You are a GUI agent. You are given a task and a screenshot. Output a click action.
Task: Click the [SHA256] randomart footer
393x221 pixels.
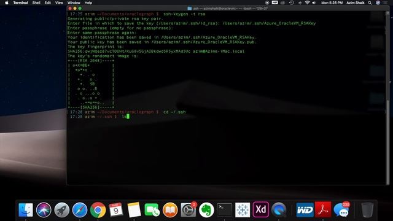91,107
